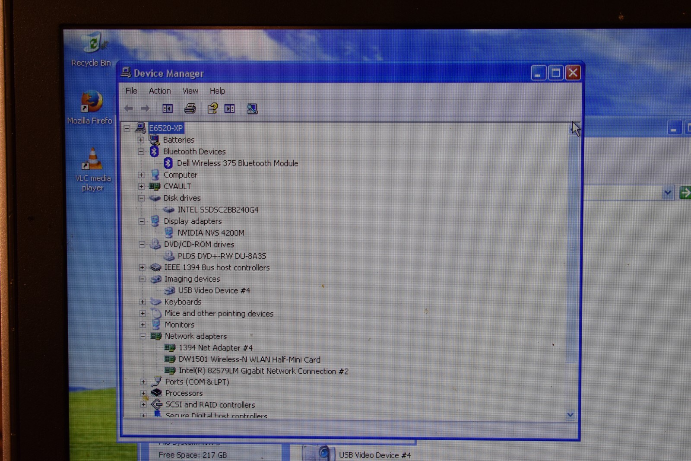Click the Display adapters category icon
This screenshot has width=691, height=461.
(155, 221)
